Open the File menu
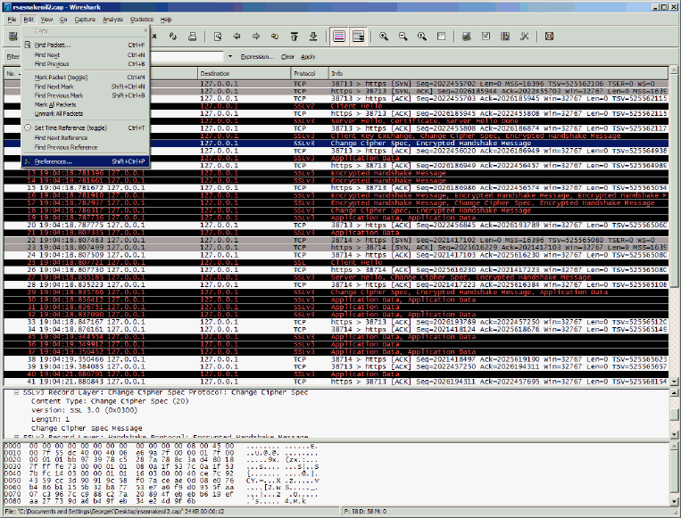681x518 pixels. click(x=12, y=19)
